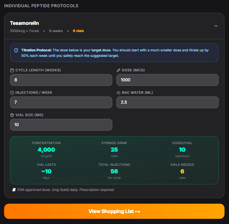Click the box icon beside Vial Size
Screen dimensions: 229x224
(x=12, y=115)
